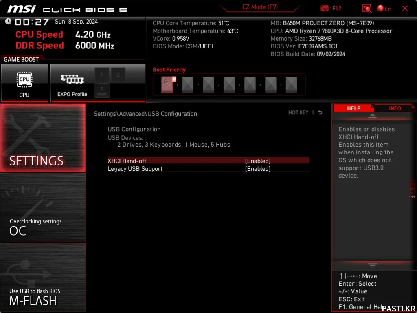
Task: Select the first boot device icon with the U badge
Action: pos(168,85)
